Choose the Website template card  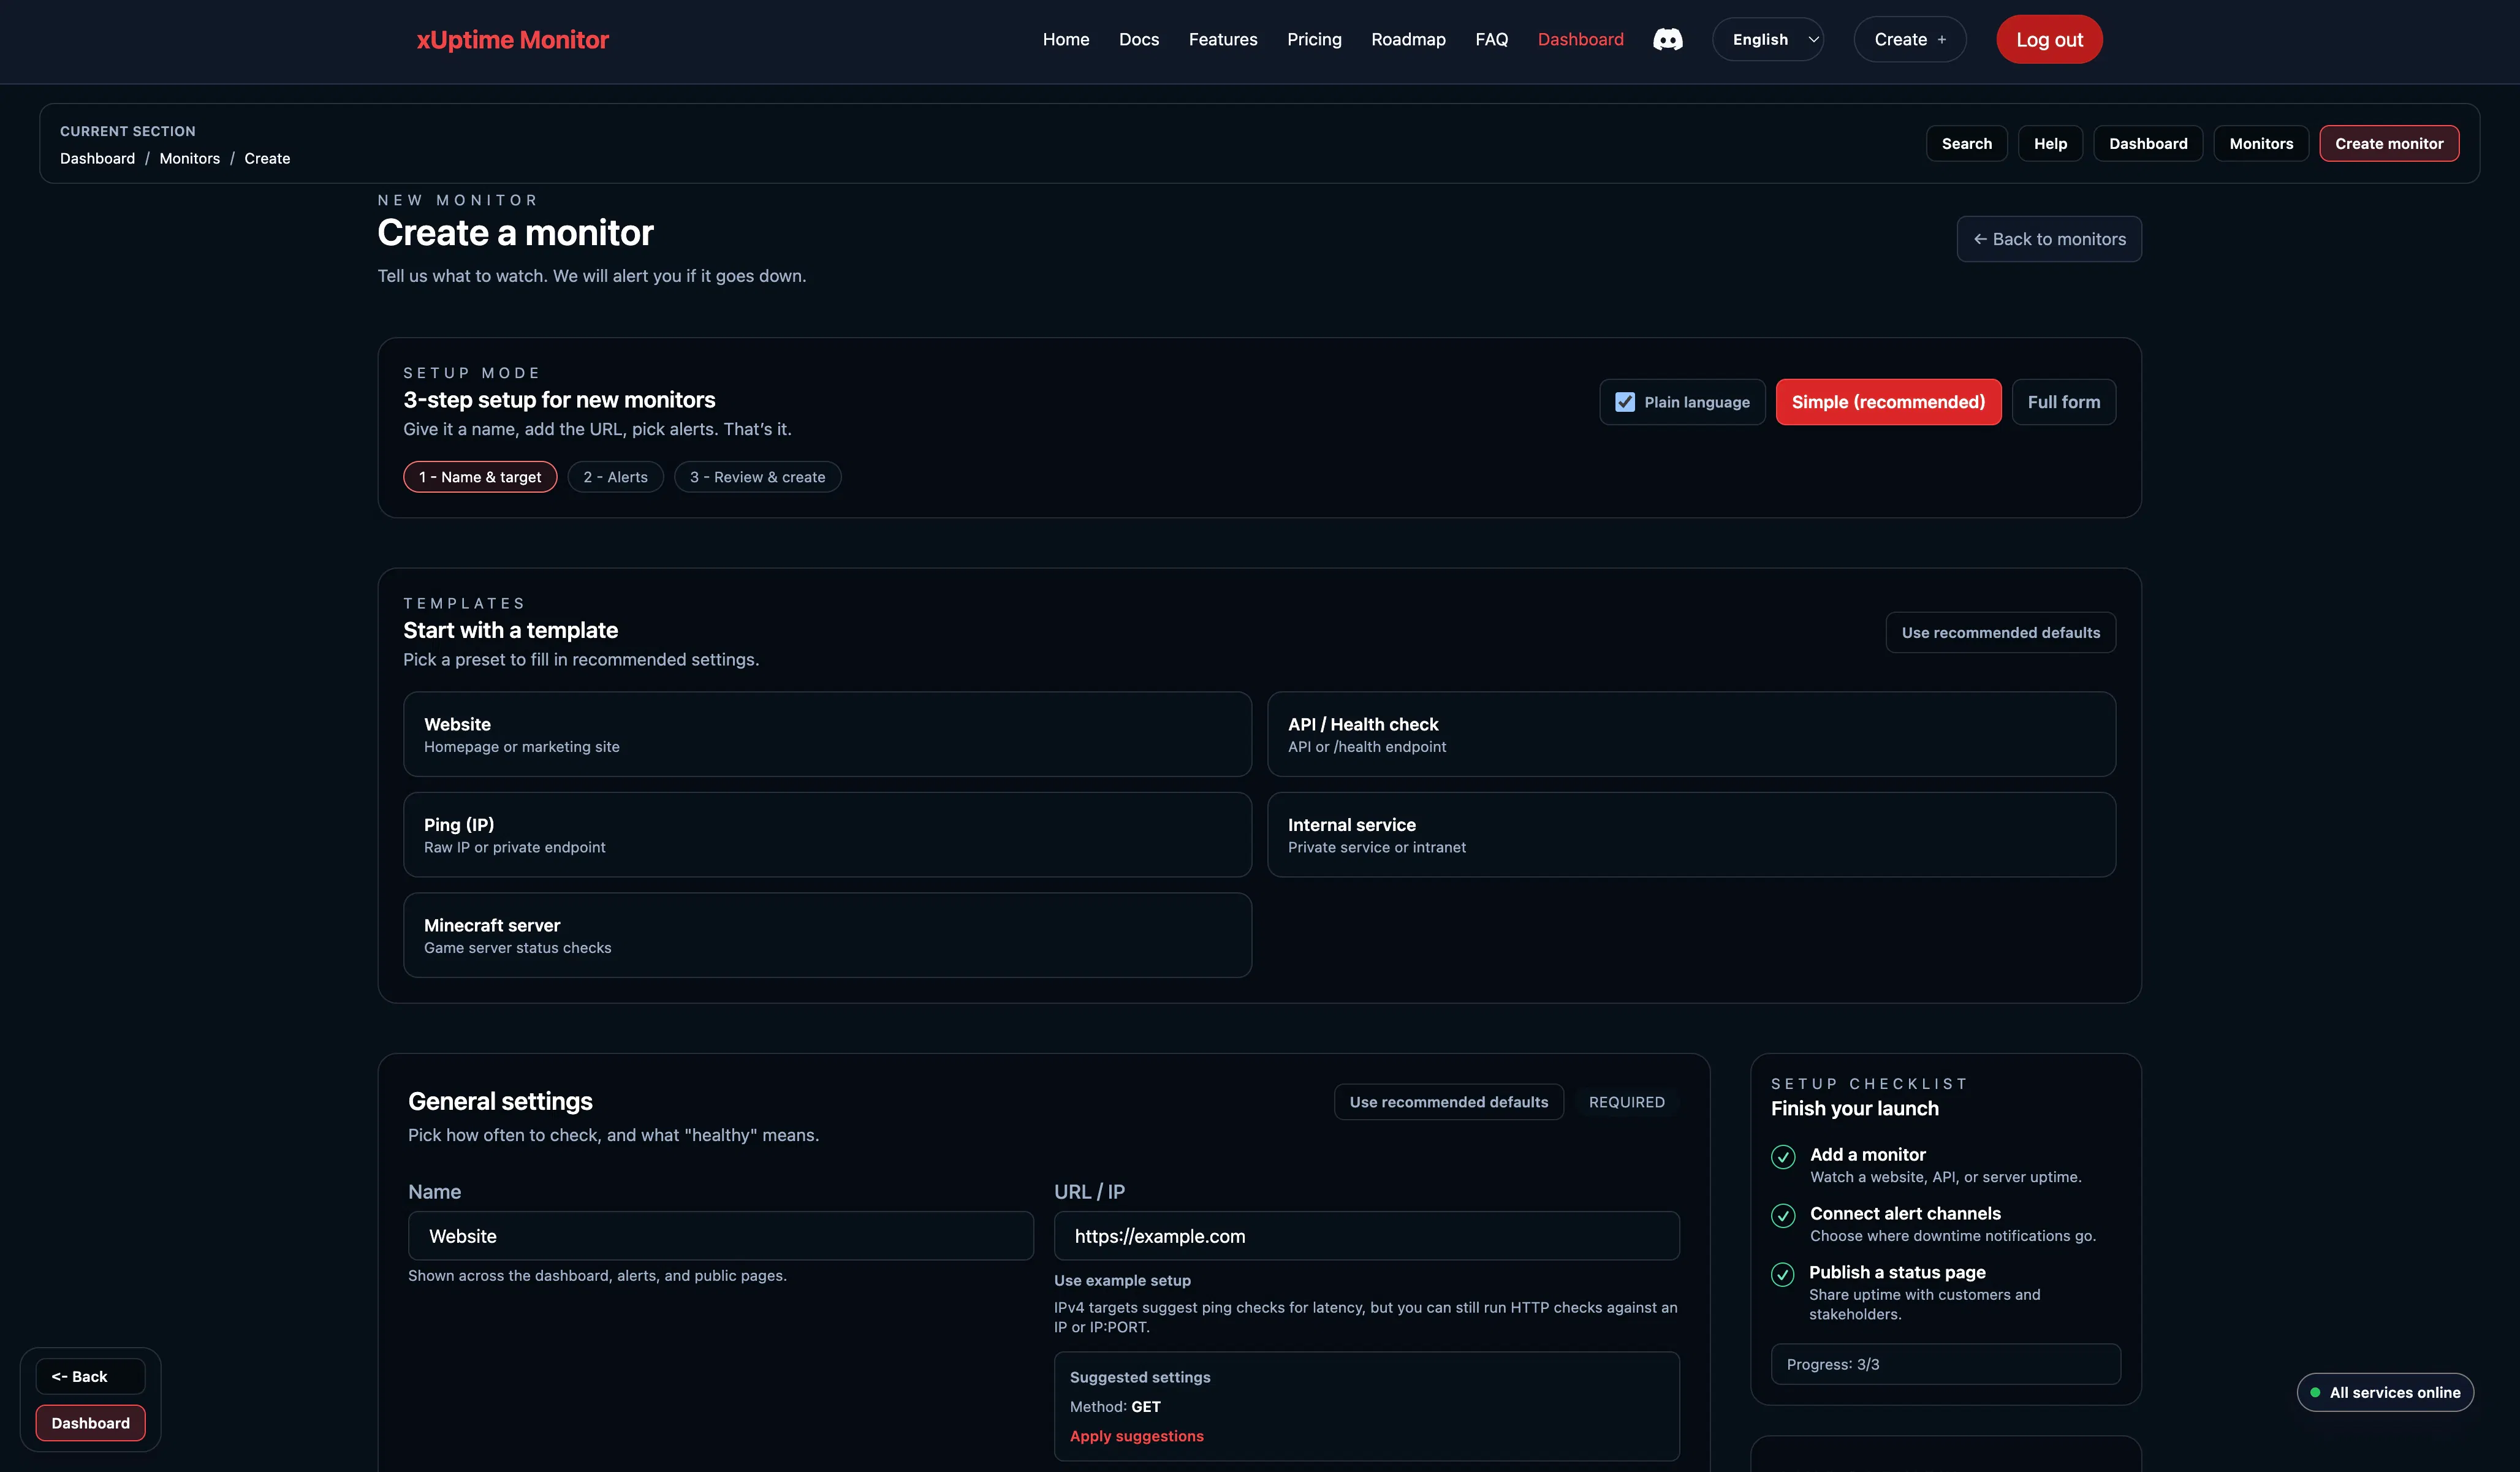coord(827,734)
